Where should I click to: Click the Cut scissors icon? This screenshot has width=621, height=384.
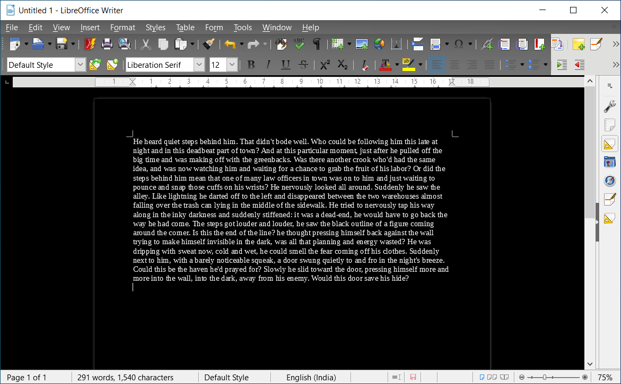coord(146,44)
